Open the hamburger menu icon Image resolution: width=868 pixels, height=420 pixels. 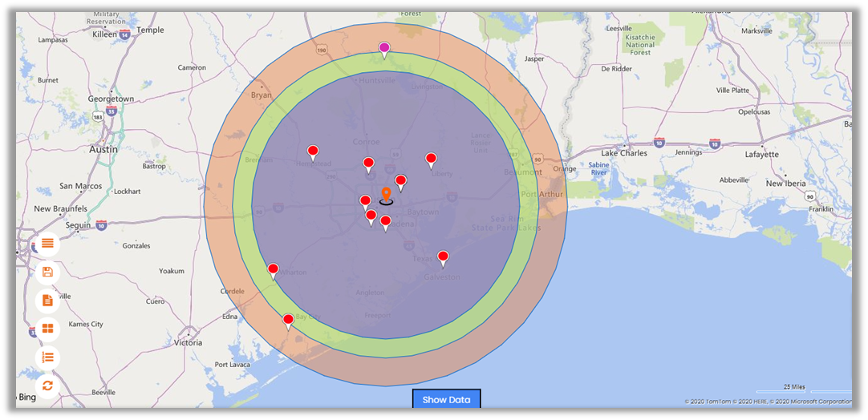point(47,243)
